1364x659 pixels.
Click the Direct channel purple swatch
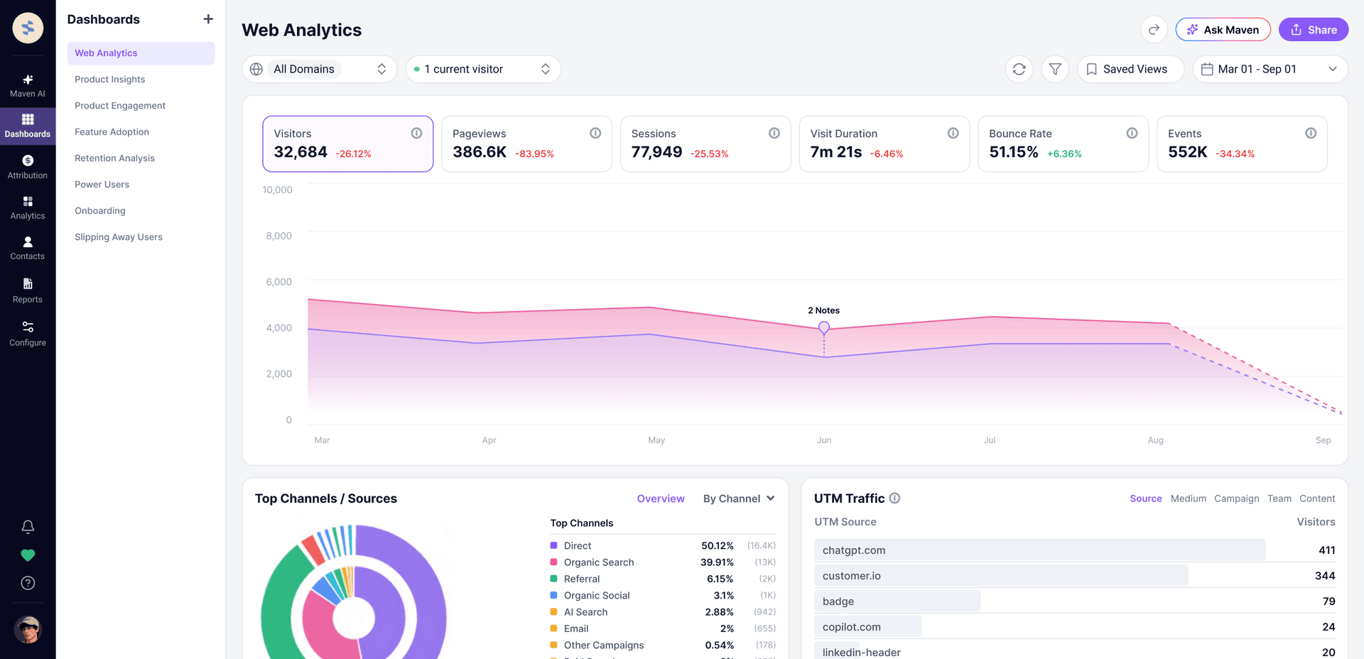tap(554, 545)
